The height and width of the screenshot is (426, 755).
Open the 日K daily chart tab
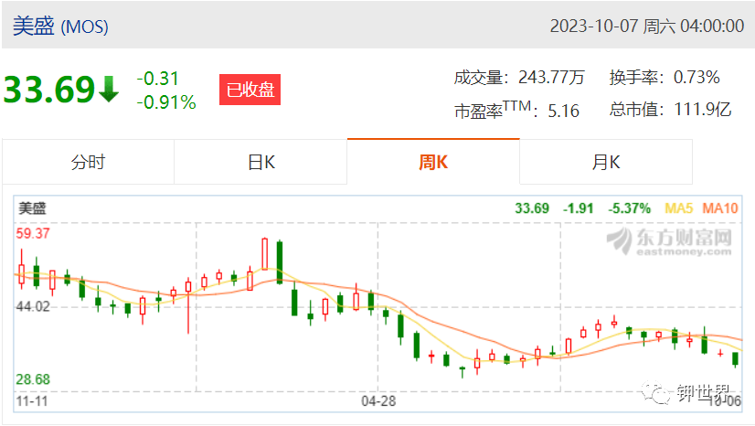(261, 162)
